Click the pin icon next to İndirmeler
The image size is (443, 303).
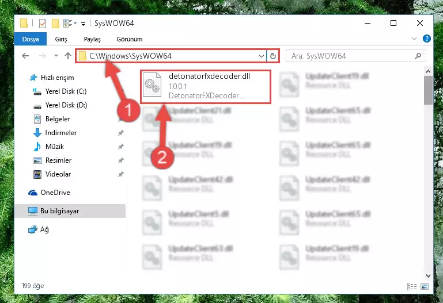point(120,133)
